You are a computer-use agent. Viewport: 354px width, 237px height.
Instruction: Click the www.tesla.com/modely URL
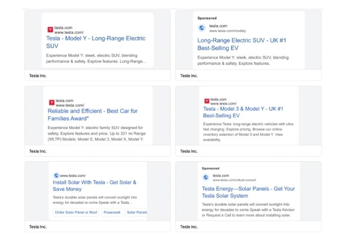tap(227, 31)
